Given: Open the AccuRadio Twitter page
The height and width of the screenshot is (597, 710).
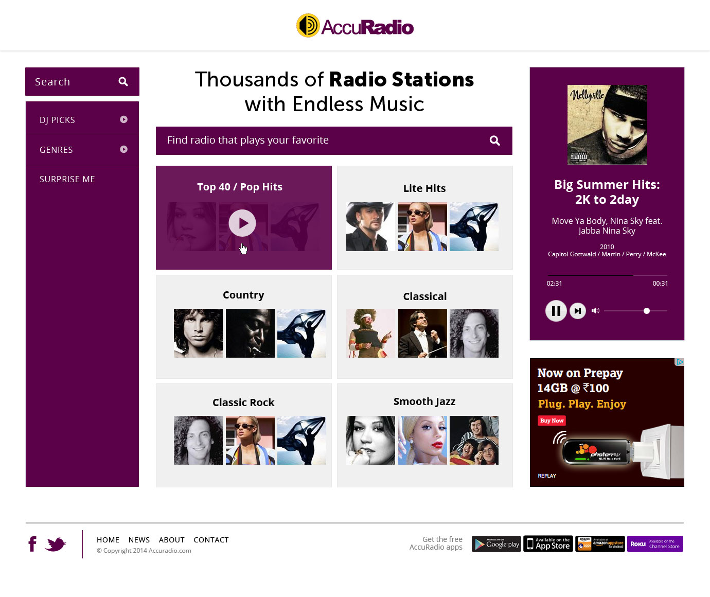Looking at the screenshot, I should click(56, 544).
